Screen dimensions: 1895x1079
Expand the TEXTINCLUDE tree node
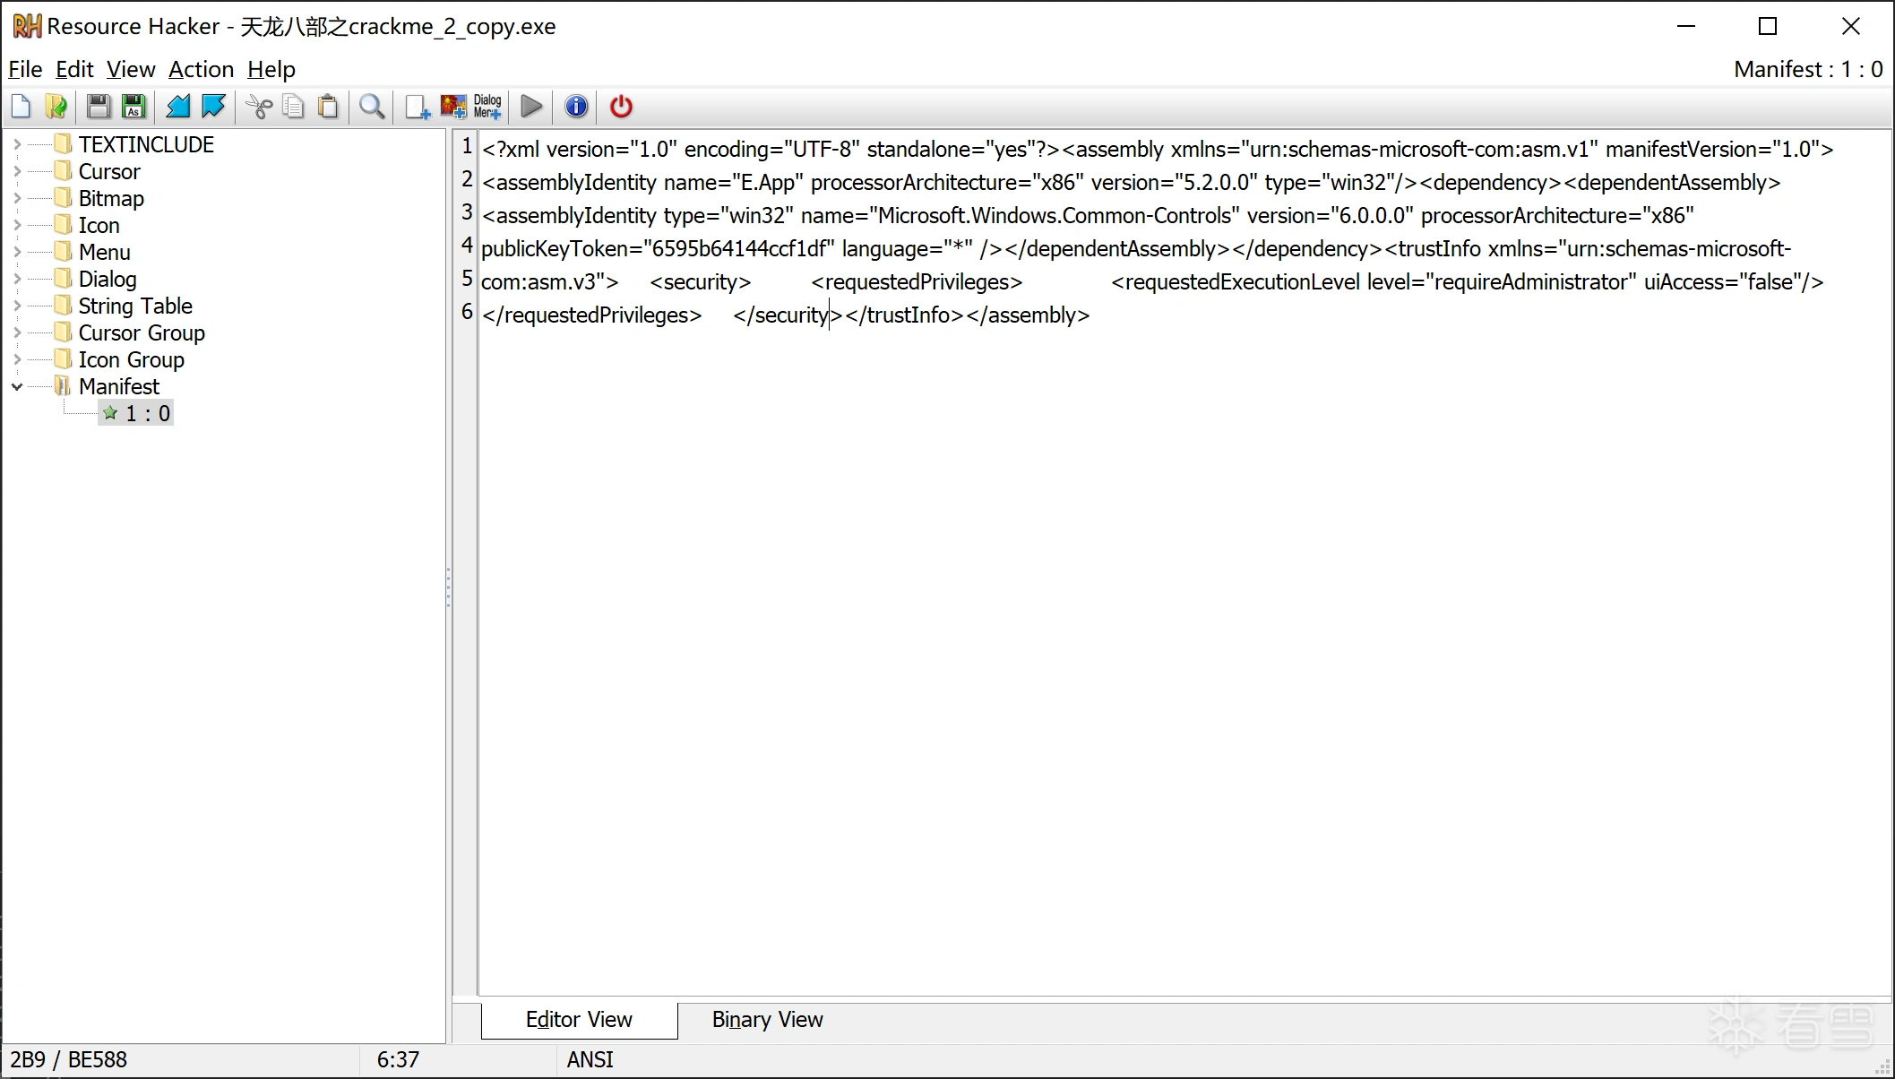pos(17,144)
